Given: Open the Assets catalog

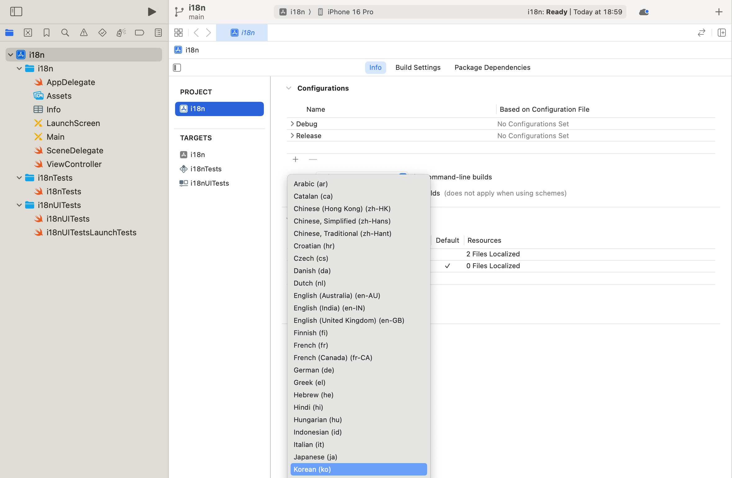Looking at the screenshot, I should click(59, 96).
